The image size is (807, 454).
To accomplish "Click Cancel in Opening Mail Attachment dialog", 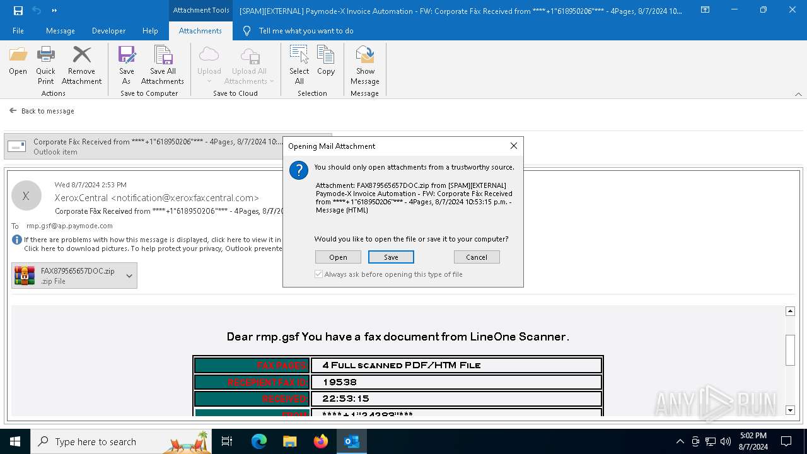I will tap(477, 257).
